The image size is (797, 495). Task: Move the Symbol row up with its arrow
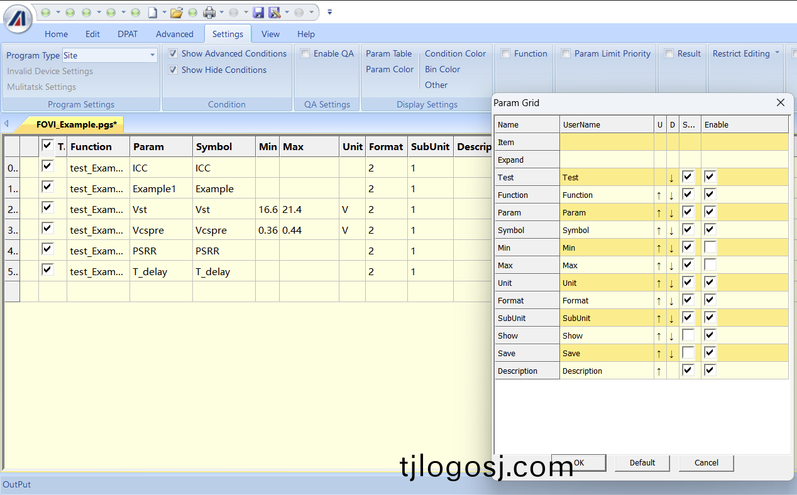pyautogui.click(x=659, y=231)
